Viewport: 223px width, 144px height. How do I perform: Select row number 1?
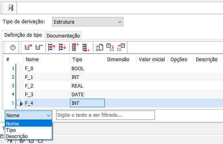point(13,68)
